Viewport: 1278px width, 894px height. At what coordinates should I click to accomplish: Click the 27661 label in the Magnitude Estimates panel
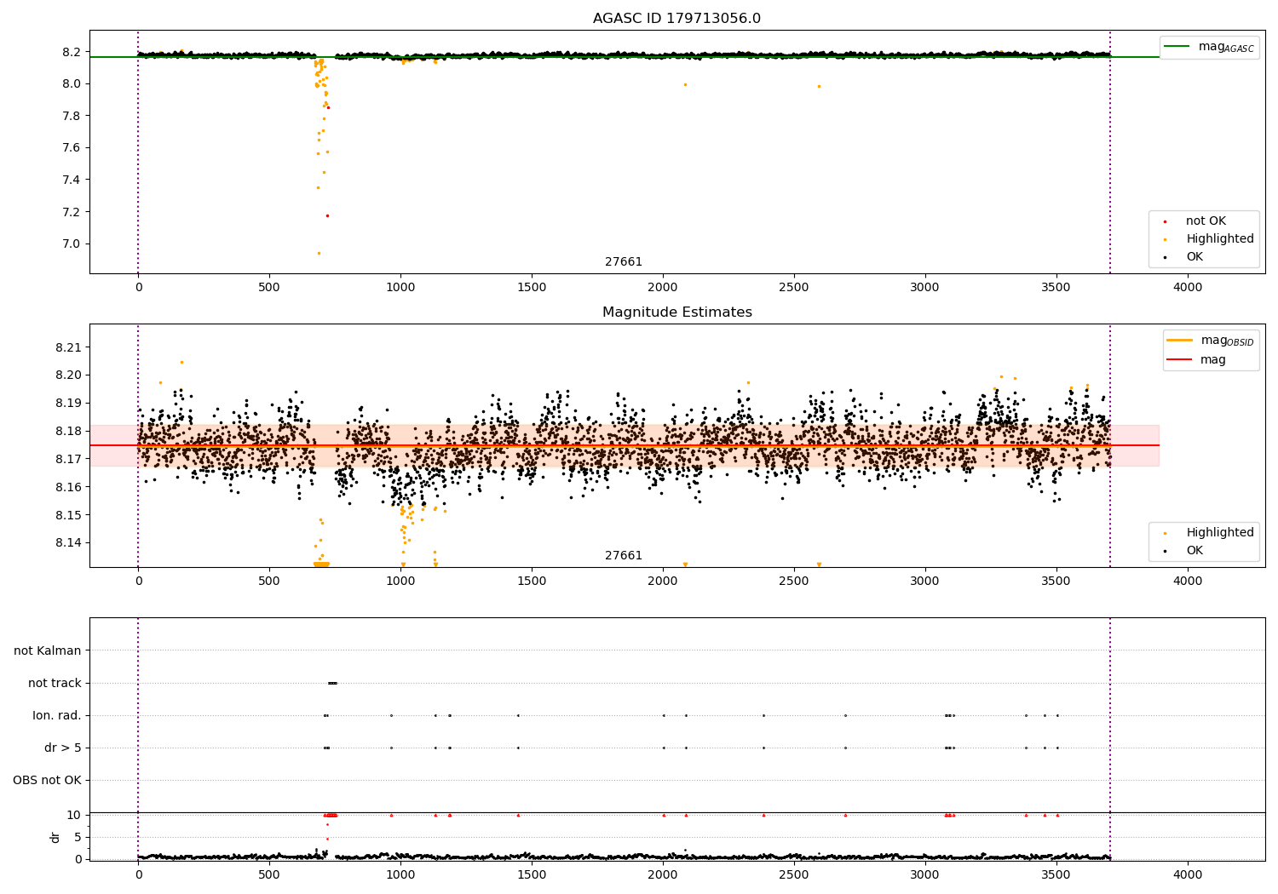click(624, 556)
